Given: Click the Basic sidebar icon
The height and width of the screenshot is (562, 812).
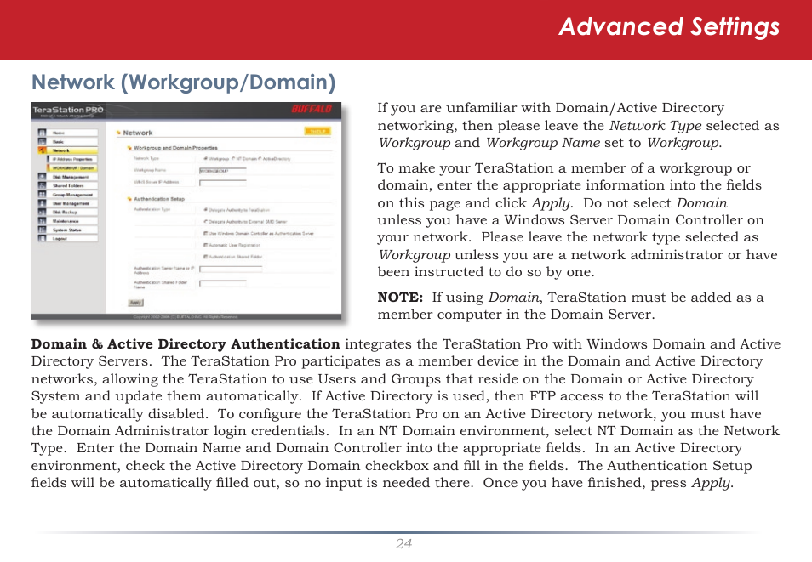Looking at the screenshot, I should tap(42, 141).
